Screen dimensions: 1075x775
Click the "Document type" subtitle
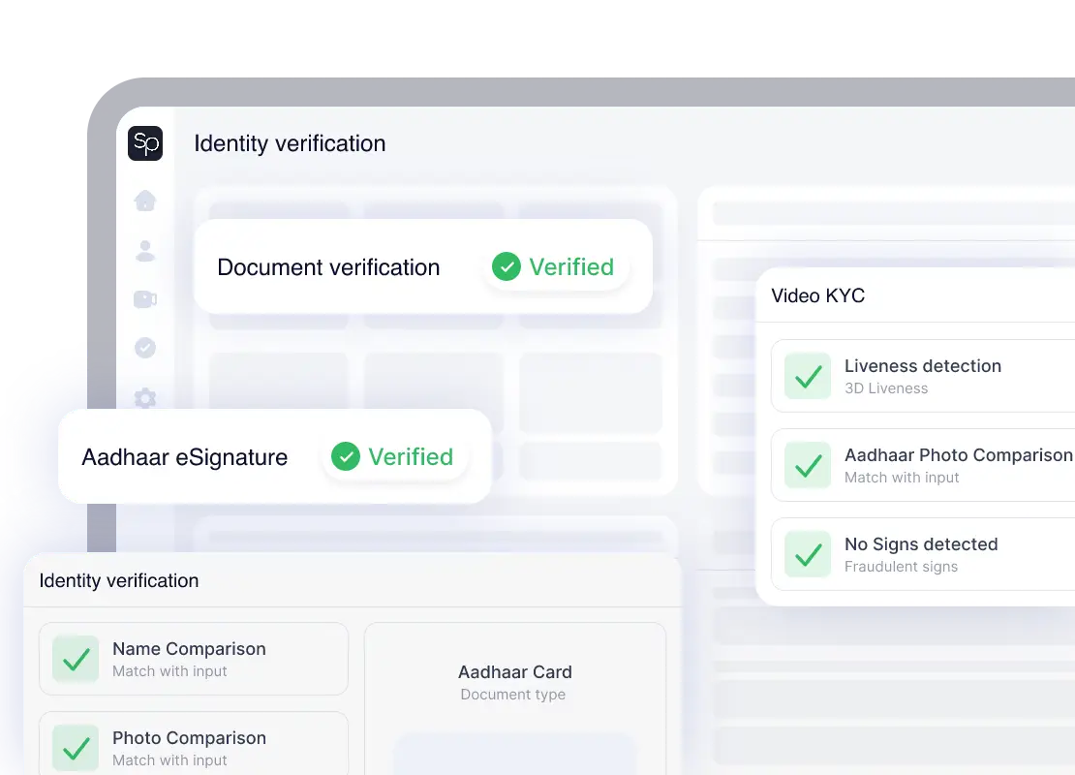tap(513, 695)
